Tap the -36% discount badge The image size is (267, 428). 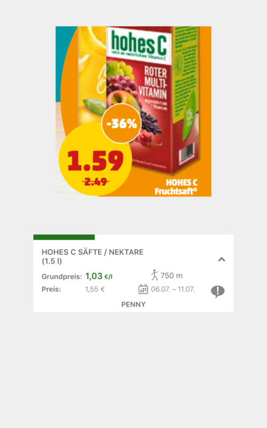coord(122,124)
